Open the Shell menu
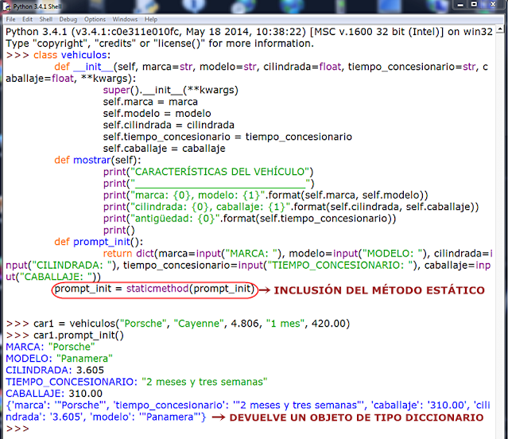Viewport: 508px width, 439px height. 45,19
